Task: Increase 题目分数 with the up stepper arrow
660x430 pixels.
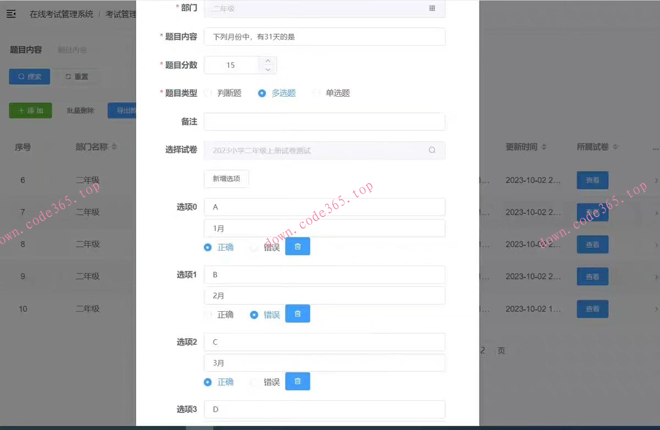Action: pyautogui.click(x=268, y=60)
